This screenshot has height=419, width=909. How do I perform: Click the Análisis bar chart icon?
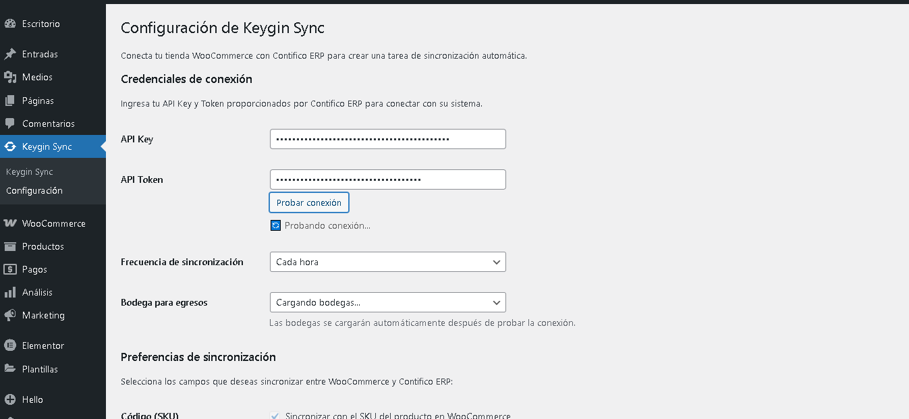11,292
